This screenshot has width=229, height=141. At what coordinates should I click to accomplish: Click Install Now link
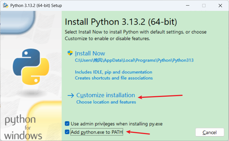90,53
